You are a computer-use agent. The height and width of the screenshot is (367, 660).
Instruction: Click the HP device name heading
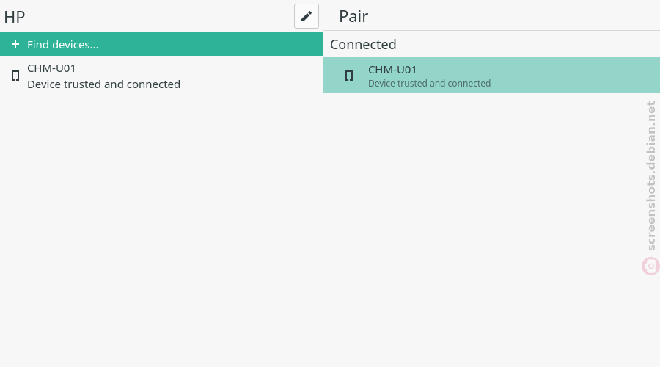15,17
